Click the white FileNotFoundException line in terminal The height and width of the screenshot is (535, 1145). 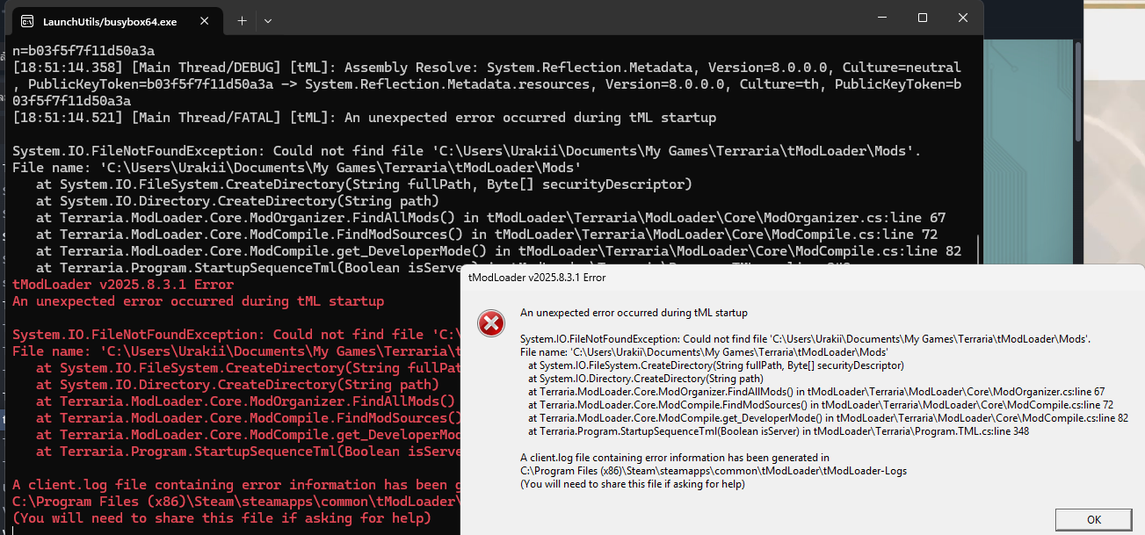click(x=466, y=151)
